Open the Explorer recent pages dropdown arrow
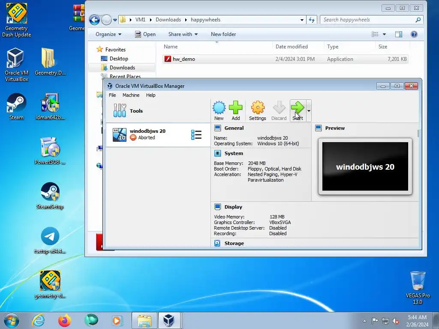The image size is (439, 329). [115, 20]
